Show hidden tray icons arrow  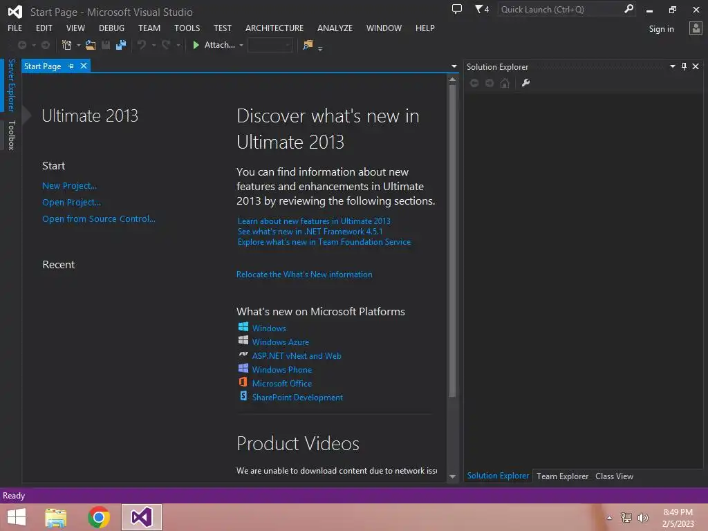pyautogui.click(x=609, y=519)
